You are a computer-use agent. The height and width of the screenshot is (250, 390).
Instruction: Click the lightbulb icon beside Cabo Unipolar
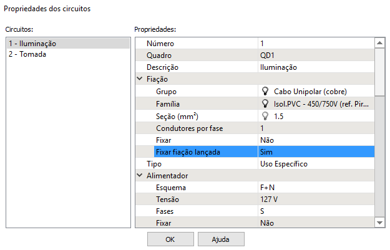click(265, 92)
